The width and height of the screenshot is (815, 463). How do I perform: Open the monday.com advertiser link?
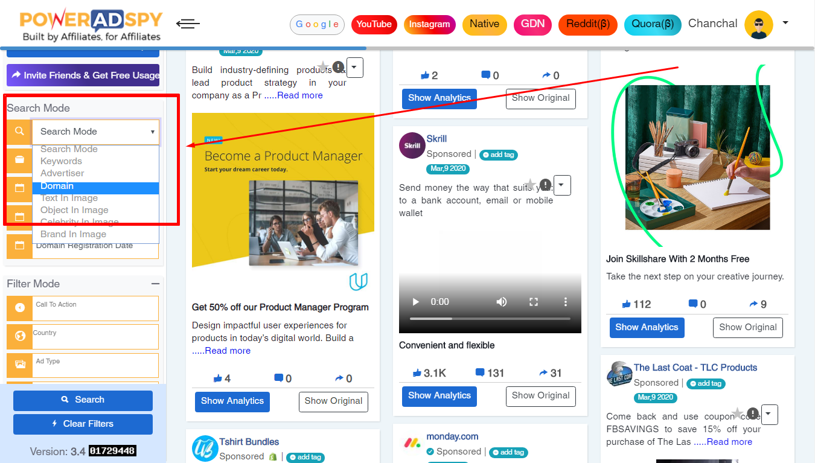point(452,436)
